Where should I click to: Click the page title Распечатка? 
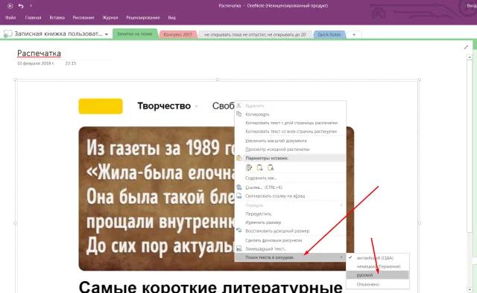[39, 53]
